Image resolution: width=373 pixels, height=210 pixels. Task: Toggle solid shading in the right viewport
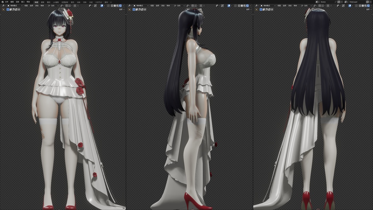(x=363, y=6)
